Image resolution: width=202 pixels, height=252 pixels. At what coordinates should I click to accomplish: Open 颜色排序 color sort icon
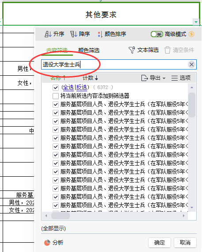pos(100,34)
